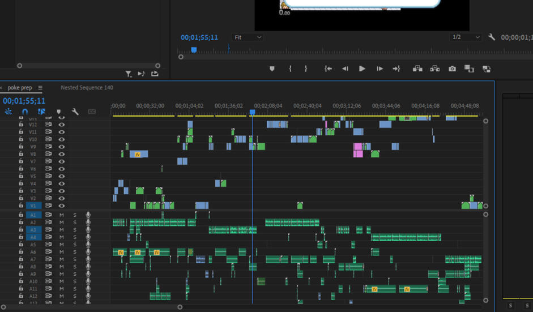Click the Mark In bracket icon
533x312 pixels.
coord(290,69)
